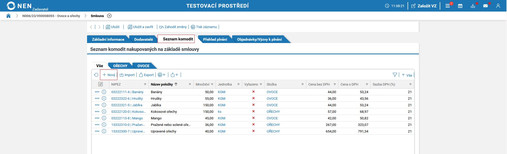Select the OŘECHY category tab
Screen dimensions: 507x154
(x=120, y=66)
